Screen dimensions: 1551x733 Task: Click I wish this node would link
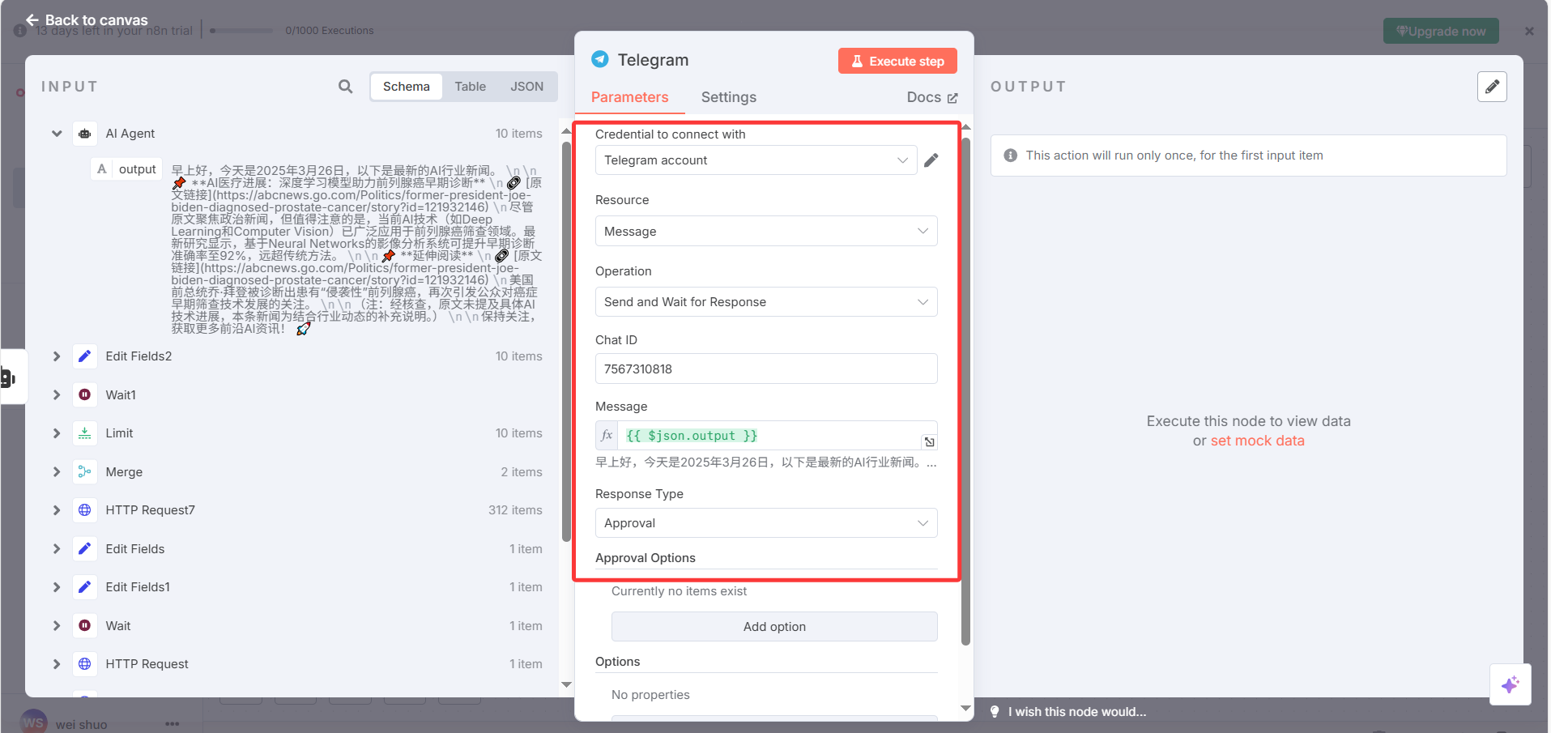pos(1077,712)
